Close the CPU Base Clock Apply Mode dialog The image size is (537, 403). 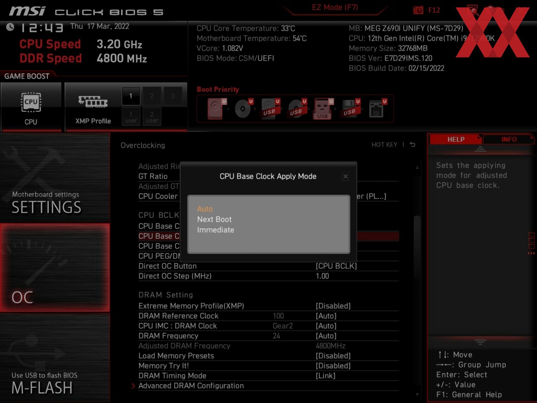point(345,176)
